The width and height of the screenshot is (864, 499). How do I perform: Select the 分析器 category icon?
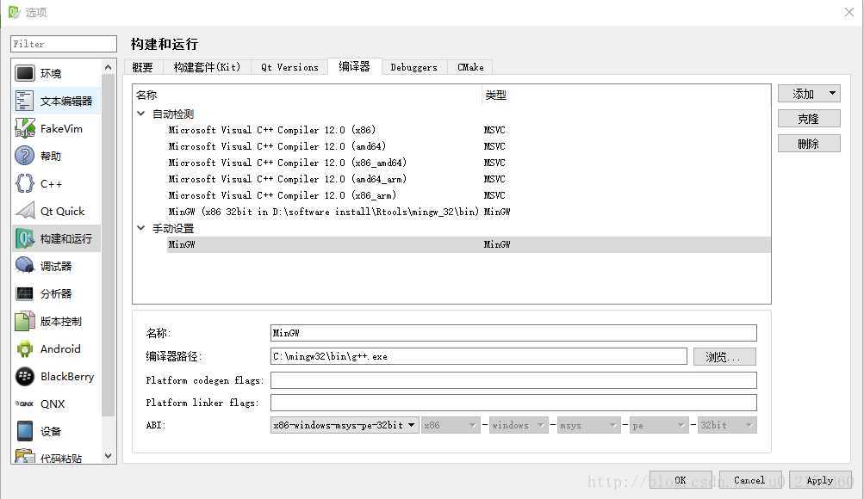(24, 293)
